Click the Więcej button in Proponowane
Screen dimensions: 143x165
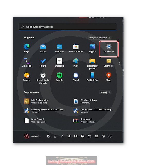click(105, 92)
